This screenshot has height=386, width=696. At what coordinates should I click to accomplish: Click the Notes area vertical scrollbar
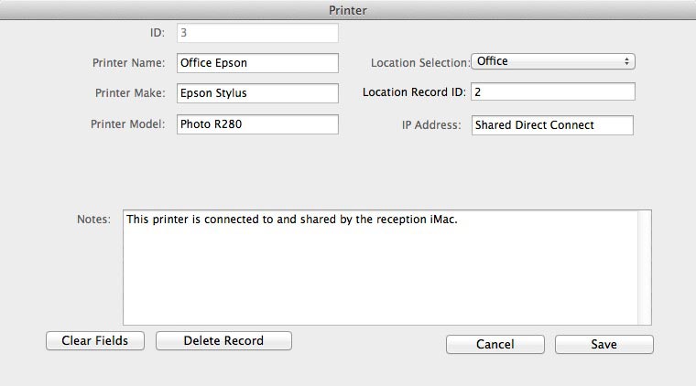(x=645, y=267)
